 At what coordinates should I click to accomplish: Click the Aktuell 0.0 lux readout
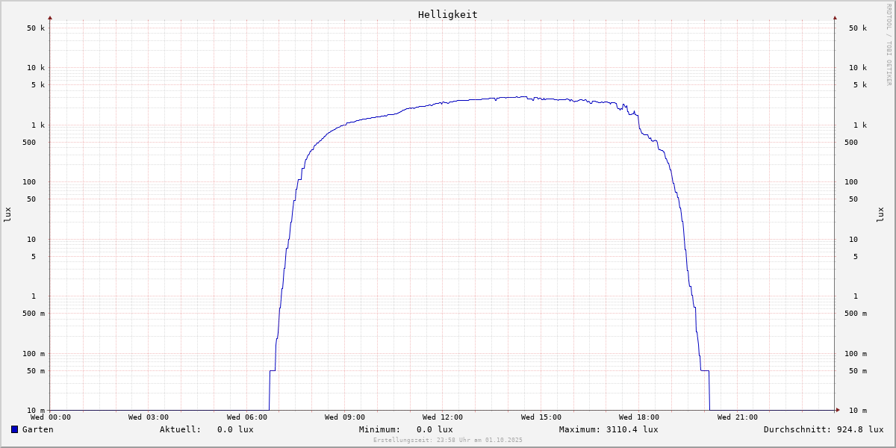206,429
